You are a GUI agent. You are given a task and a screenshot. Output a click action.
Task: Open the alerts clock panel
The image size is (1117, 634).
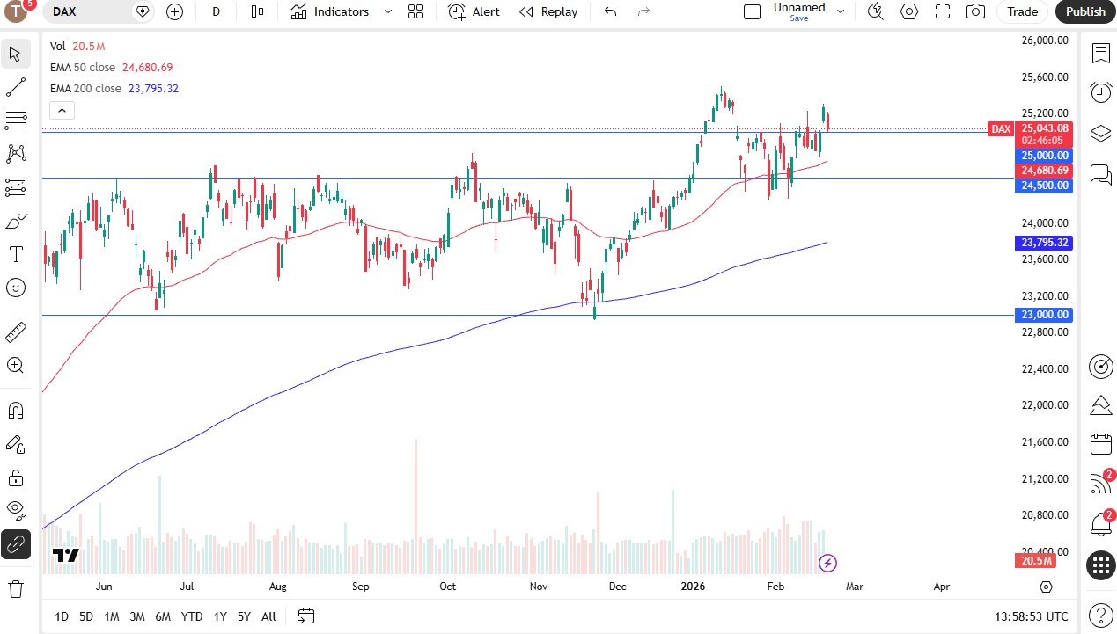1100,92
